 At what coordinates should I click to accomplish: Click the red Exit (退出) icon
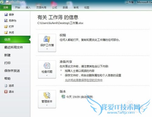[6, 92]
